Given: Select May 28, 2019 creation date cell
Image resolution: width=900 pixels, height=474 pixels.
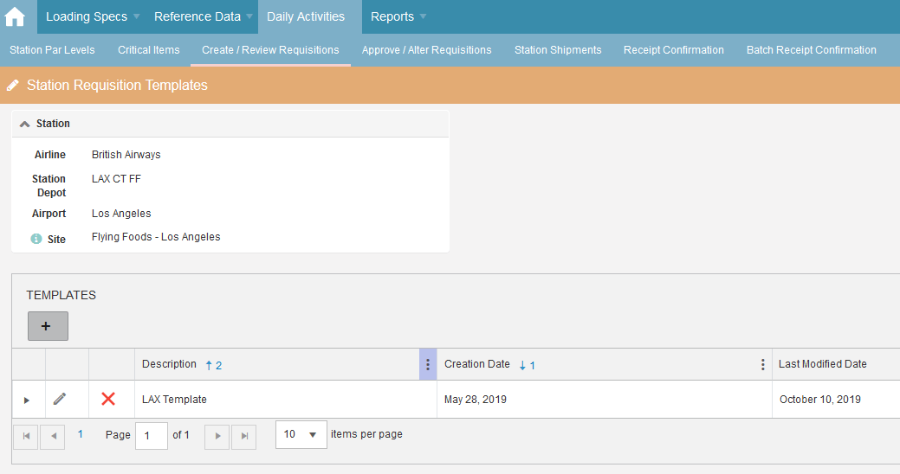Looking at the screenshot, I should coord(605,400).
